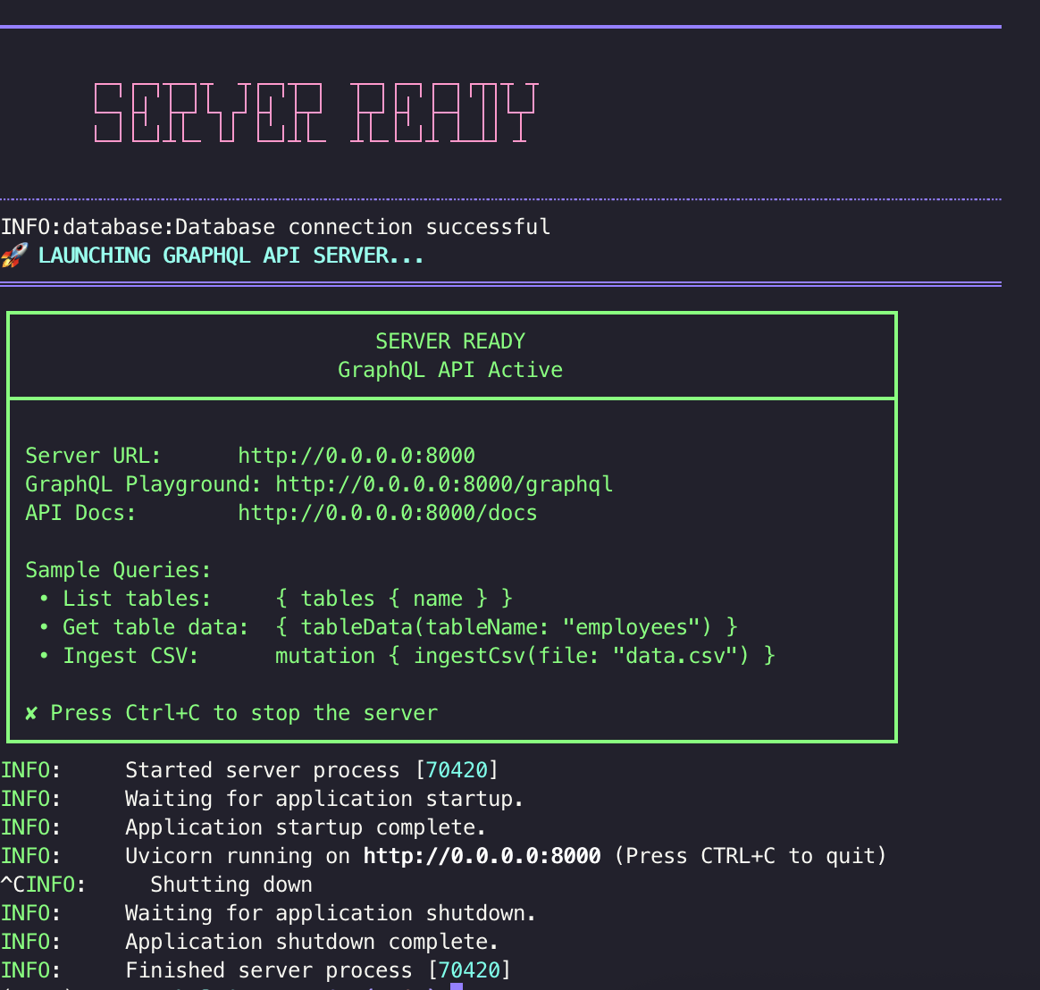Image resolution: width=1040 pixels, height=990 pixels.
Task: Click the purple terminal cursor block
Action: pos(457,986)
